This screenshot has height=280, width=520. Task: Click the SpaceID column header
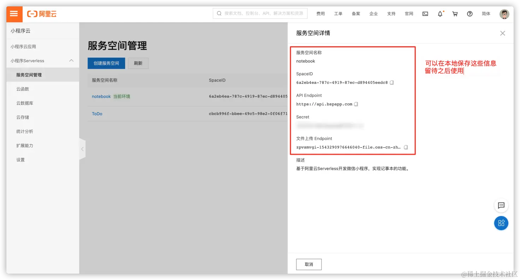pos(217,80)
